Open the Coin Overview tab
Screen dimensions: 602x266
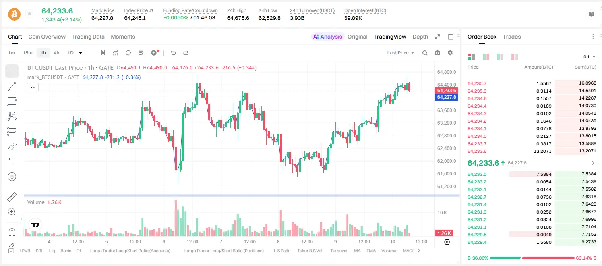[x=47, y=37]
